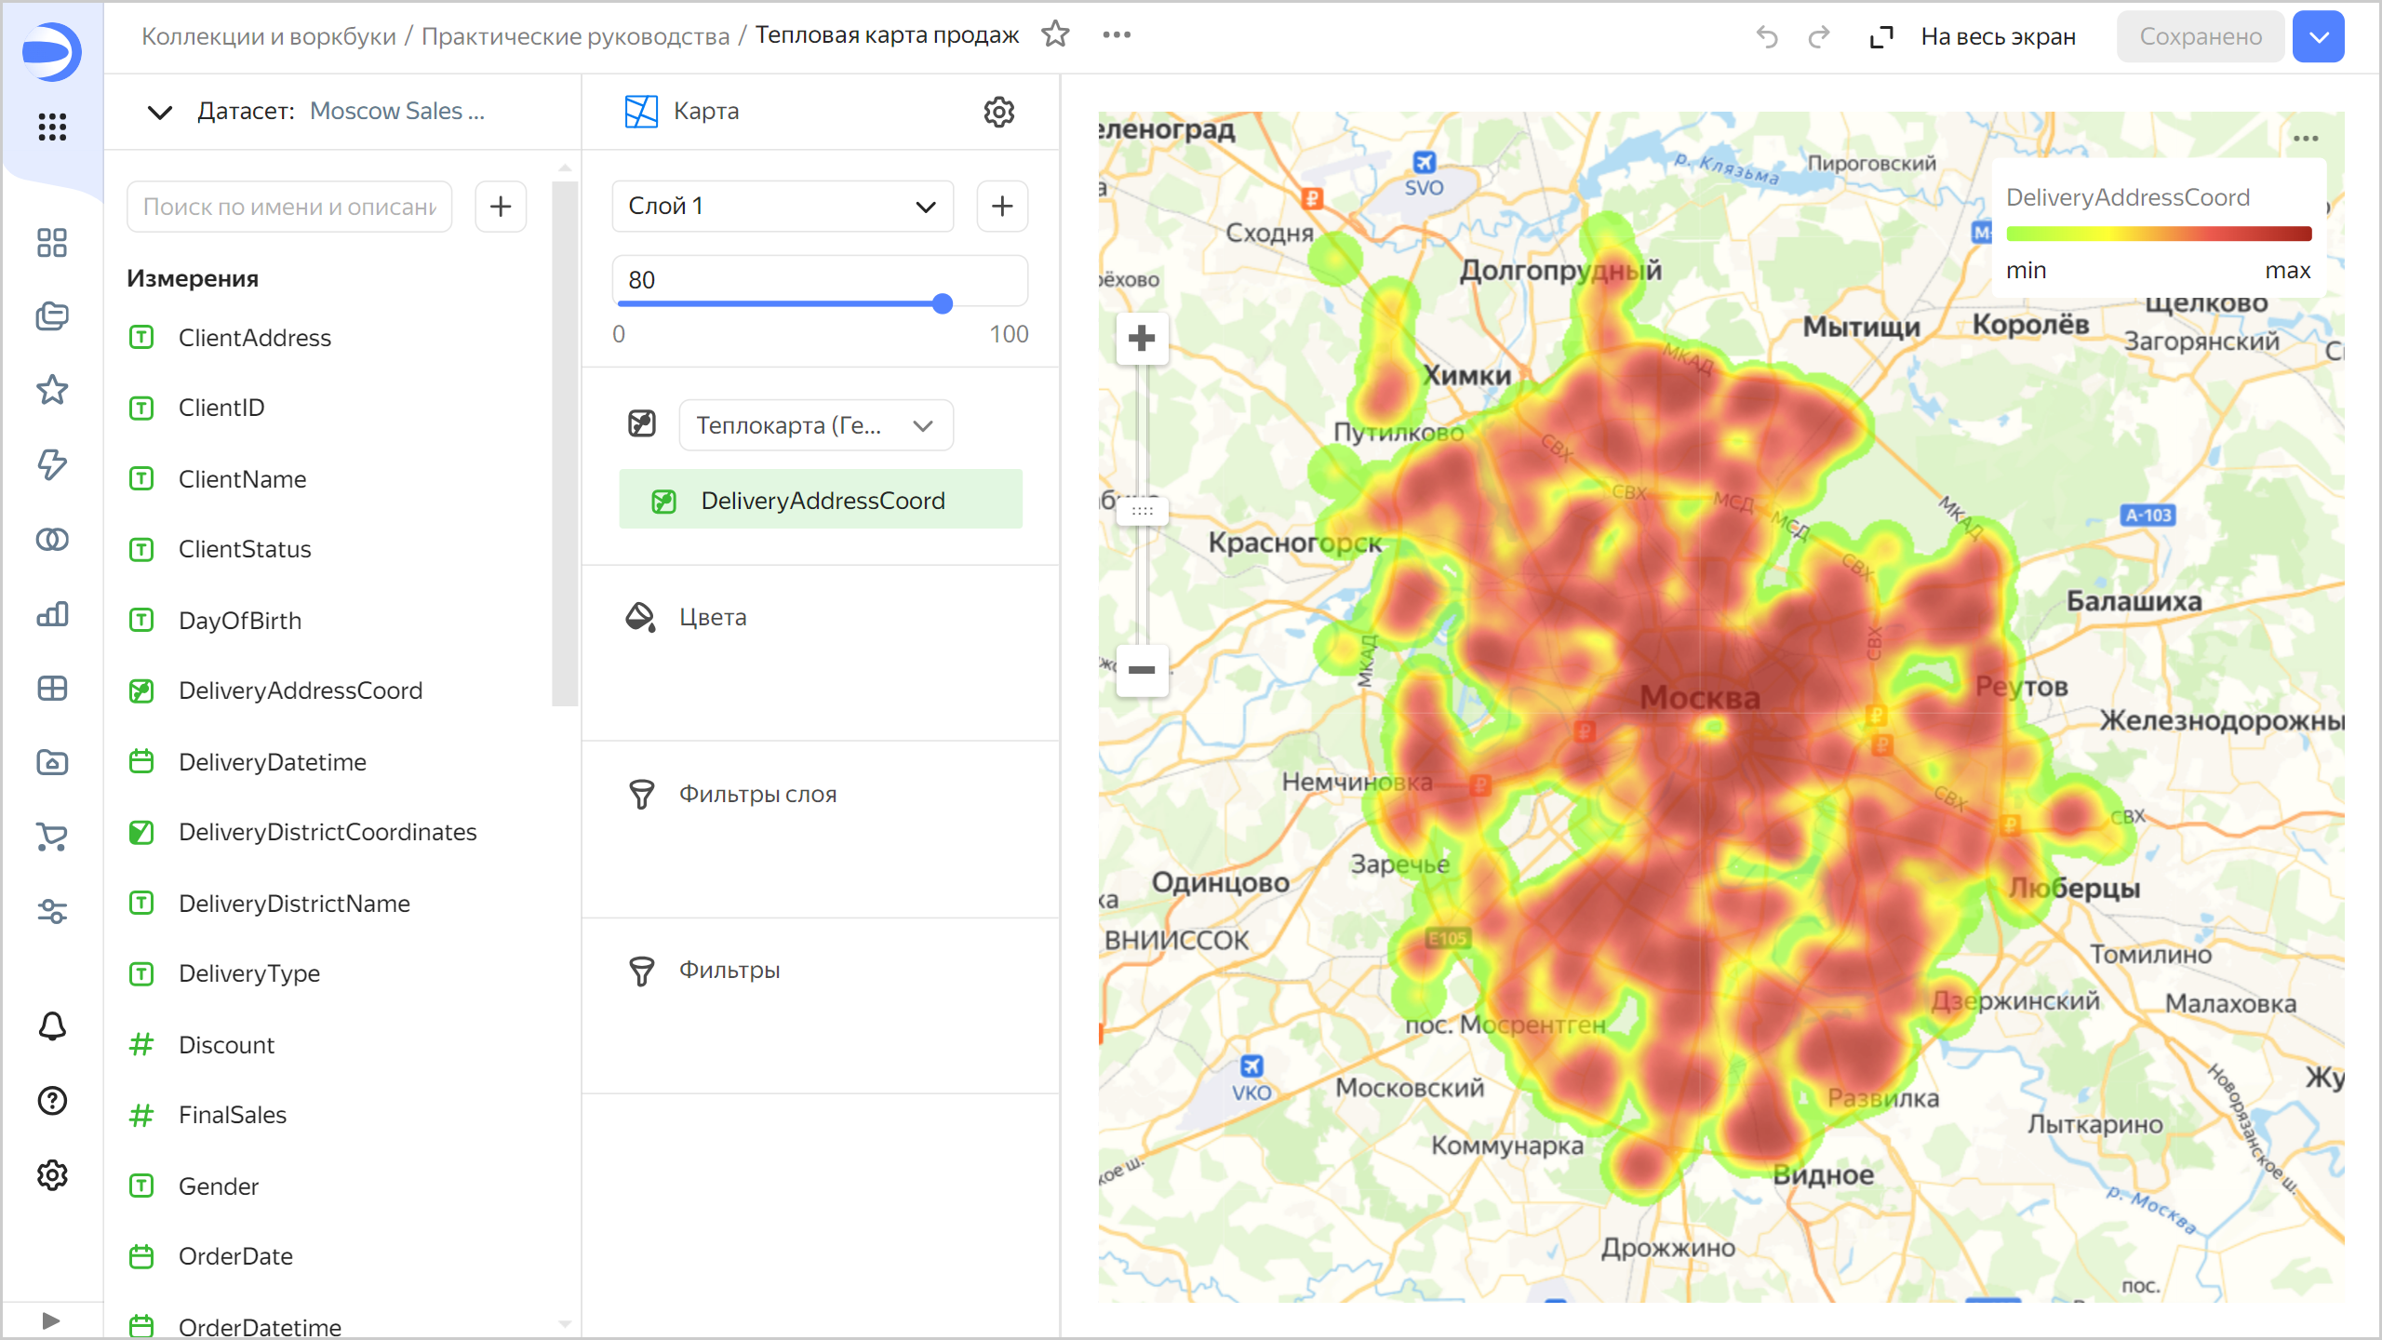This screenshot has height=1340, width=2382.
Task: Open the save options dropdown arrow
Action: [2318, 37]
